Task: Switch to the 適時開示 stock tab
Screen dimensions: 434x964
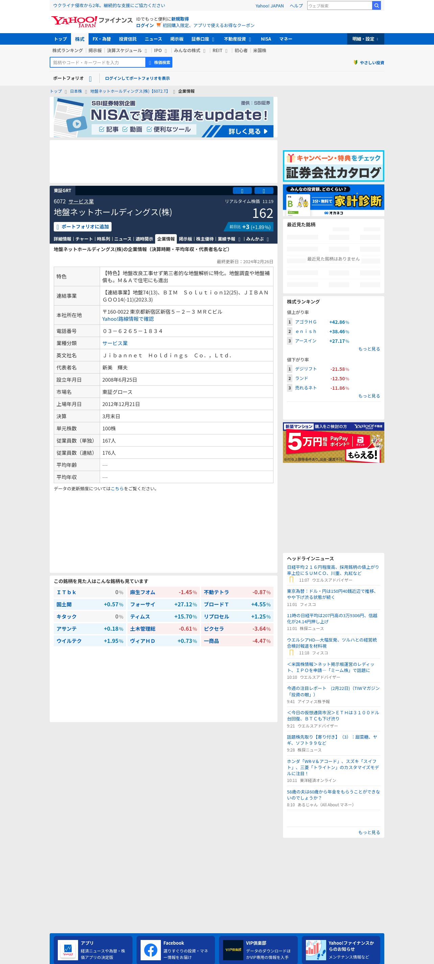Action: coord(144,239)
